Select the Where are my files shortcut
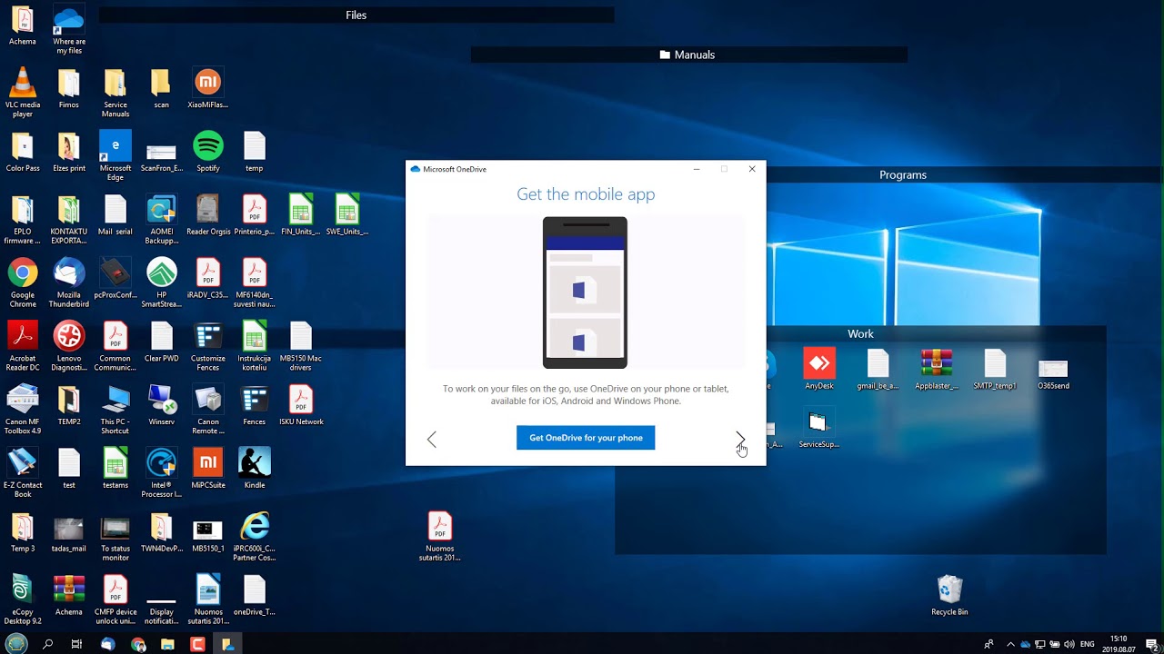1164x654 pixels. point(69,29)
